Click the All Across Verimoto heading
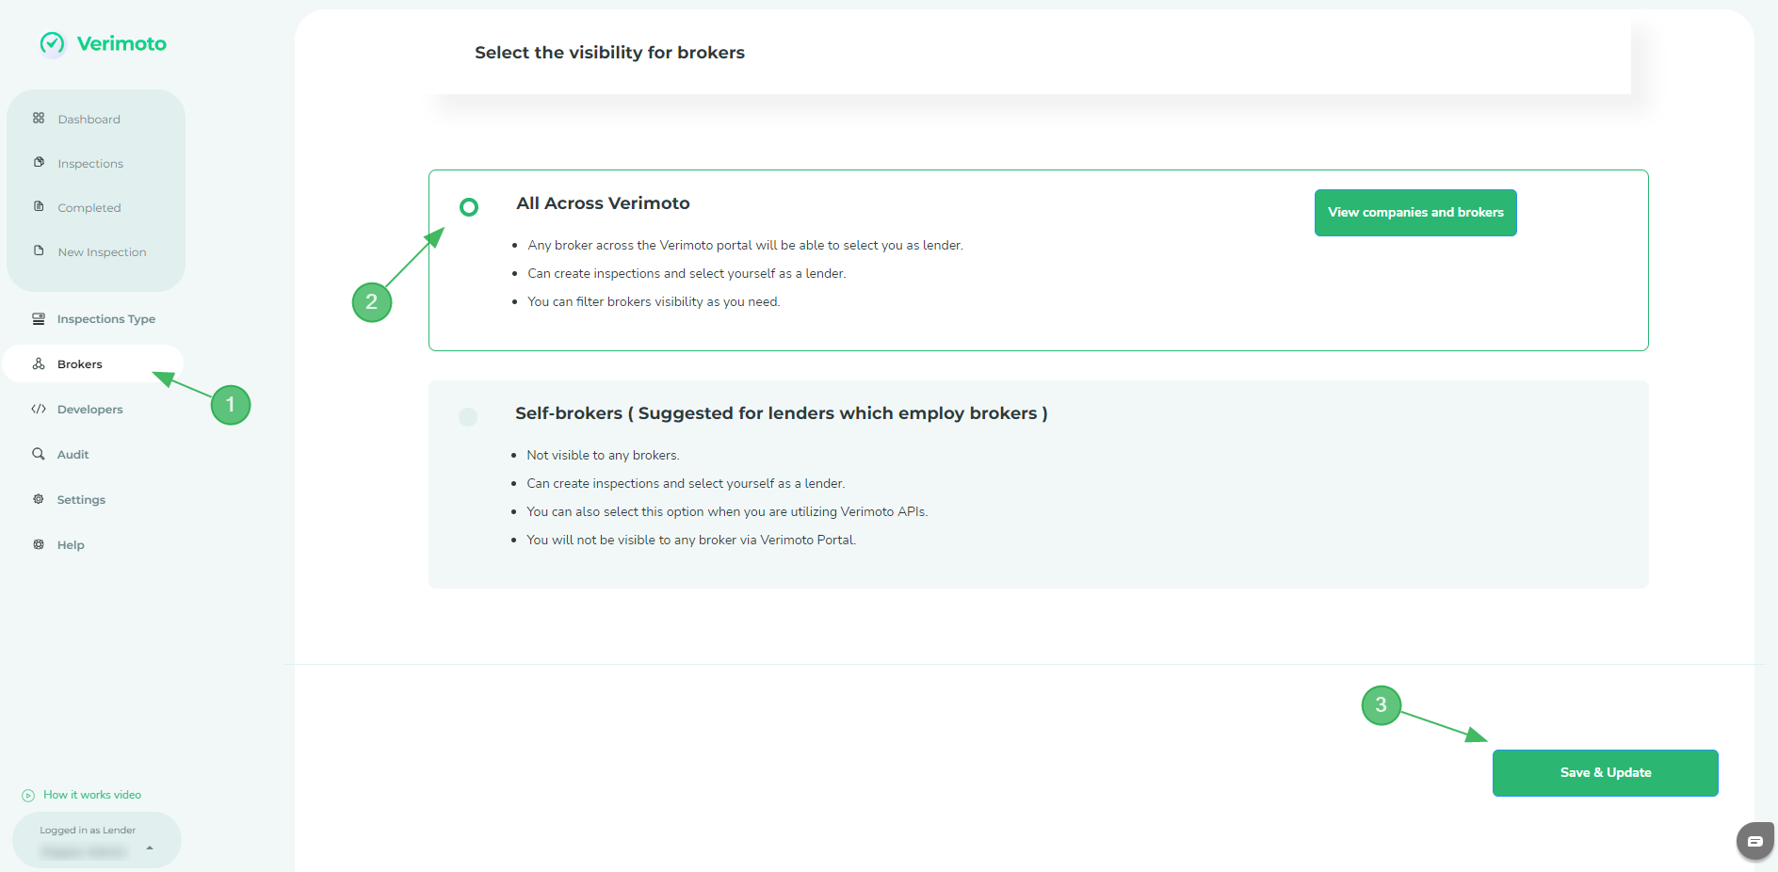1778x872 pixels. (603, 203)
